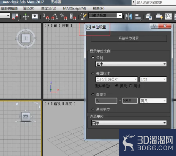Click the 透视 viewport view label
The image size is (176, 156).
point(57,104)
